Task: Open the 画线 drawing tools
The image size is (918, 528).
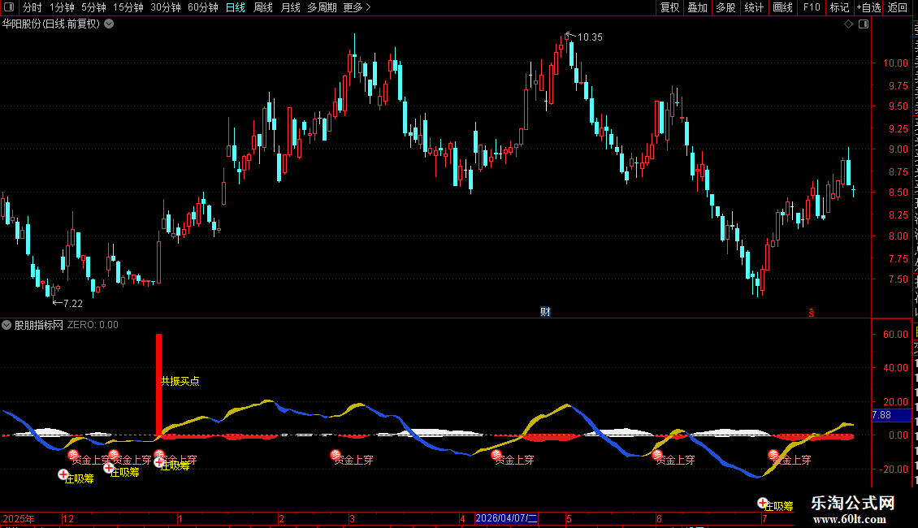Action: point(783,7)
